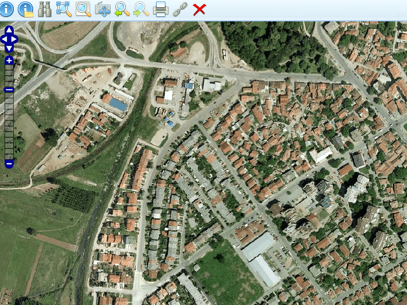Pan the map north with up arrow
The height and width of the screenshot is (305, 407).
click(x=9, y=30)
